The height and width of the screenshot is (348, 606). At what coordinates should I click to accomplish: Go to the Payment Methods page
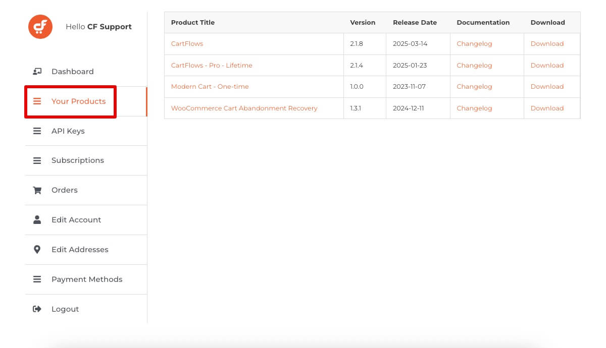coord(86,279)
